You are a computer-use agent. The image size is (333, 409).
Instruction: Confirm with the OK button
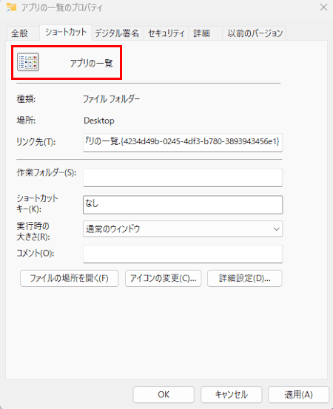(164, 394)
